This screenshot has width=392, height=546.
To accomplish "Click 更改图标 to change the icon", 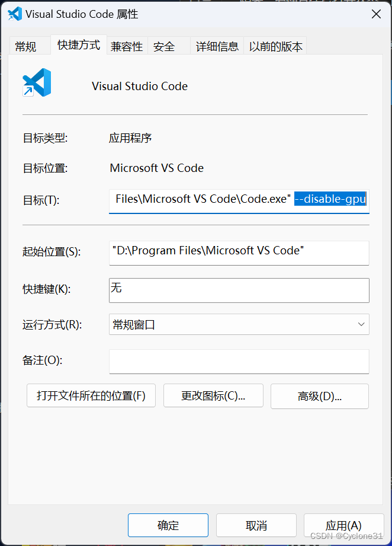I will click(213, 395).
